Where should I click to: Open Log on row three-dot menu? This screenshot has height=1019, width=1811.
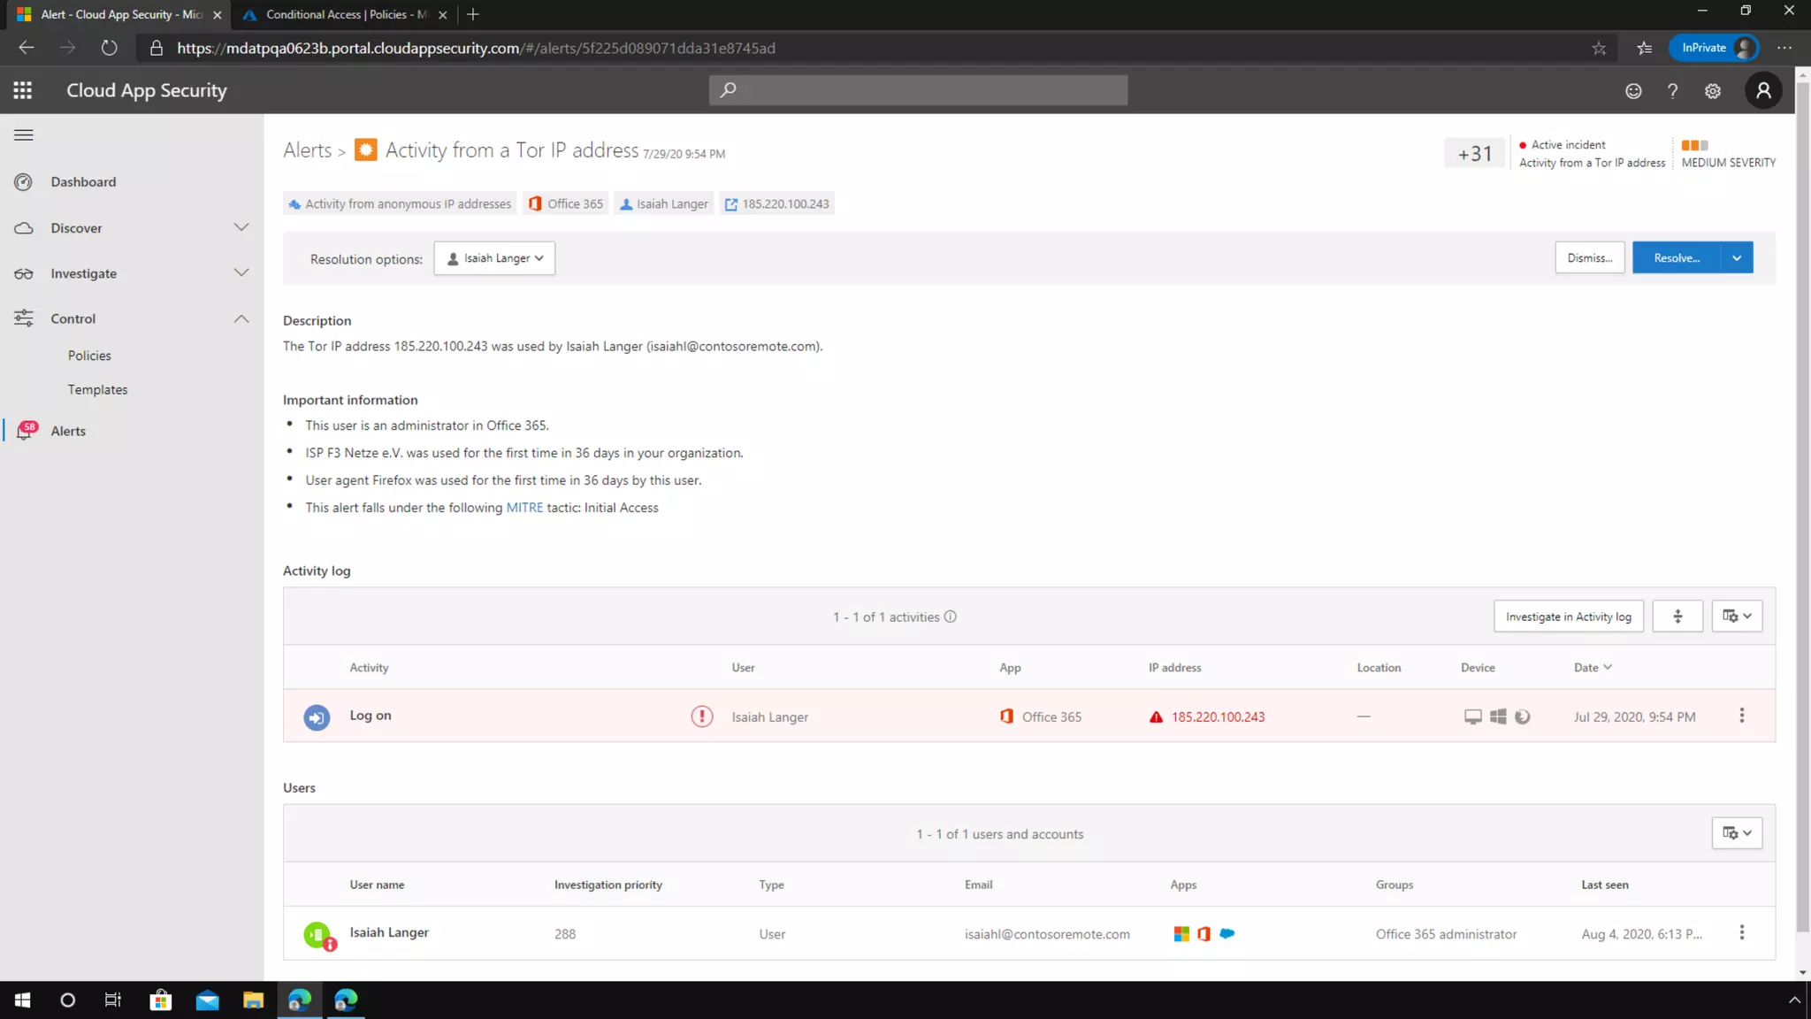(x=1742, y=716)
